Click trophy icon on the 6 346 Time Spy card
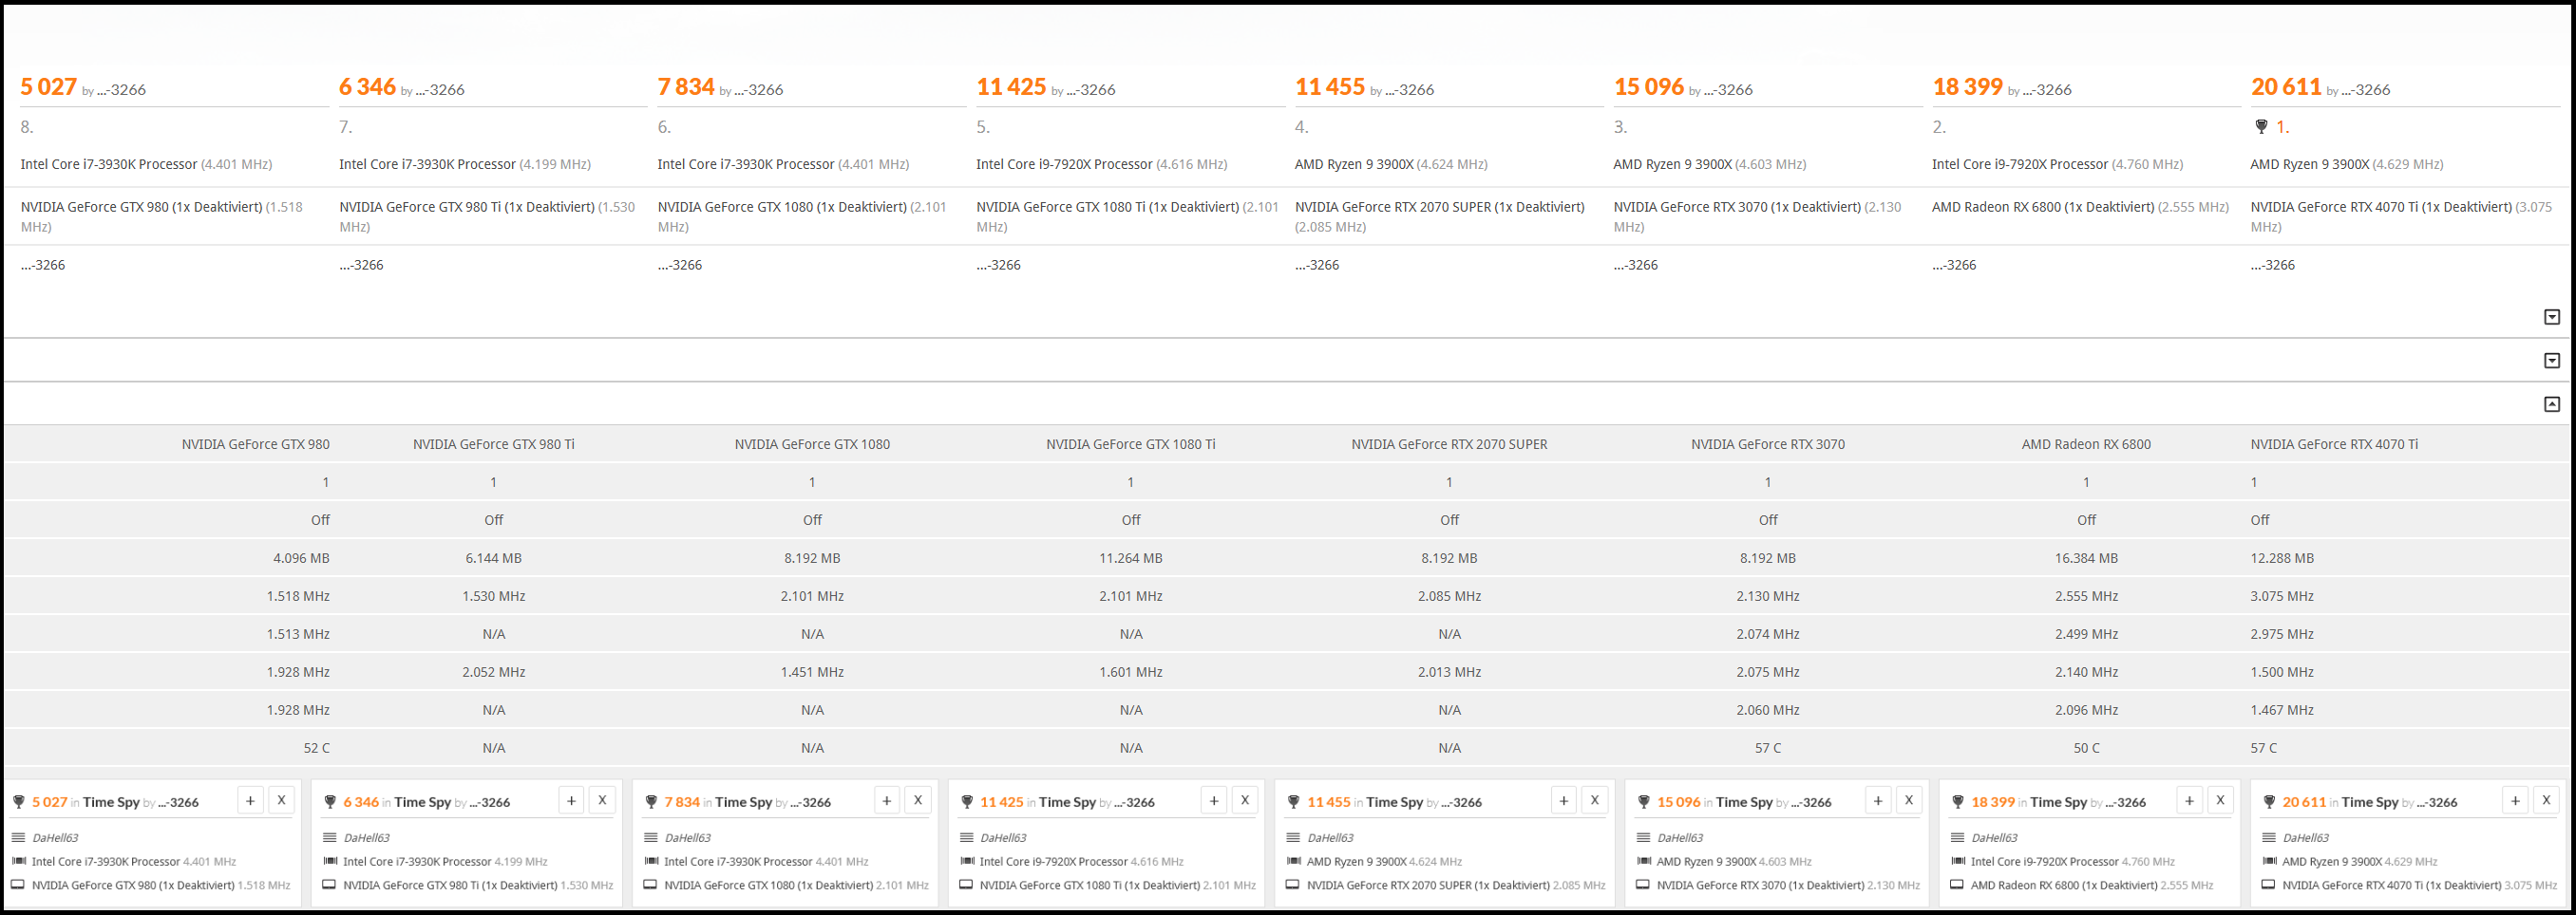Viewport: 2576px width, 915px height. click(x=330, y=802)
